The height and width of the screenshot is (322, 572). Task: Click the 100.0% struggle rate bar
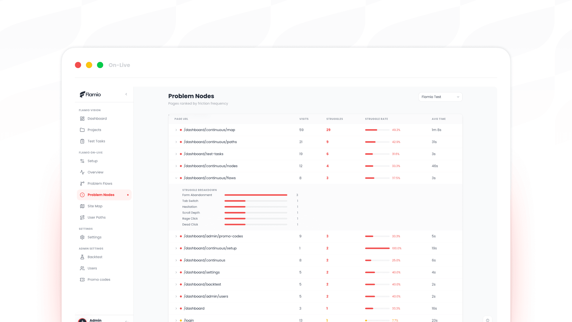pyautogui.click(x=377, y=248)
